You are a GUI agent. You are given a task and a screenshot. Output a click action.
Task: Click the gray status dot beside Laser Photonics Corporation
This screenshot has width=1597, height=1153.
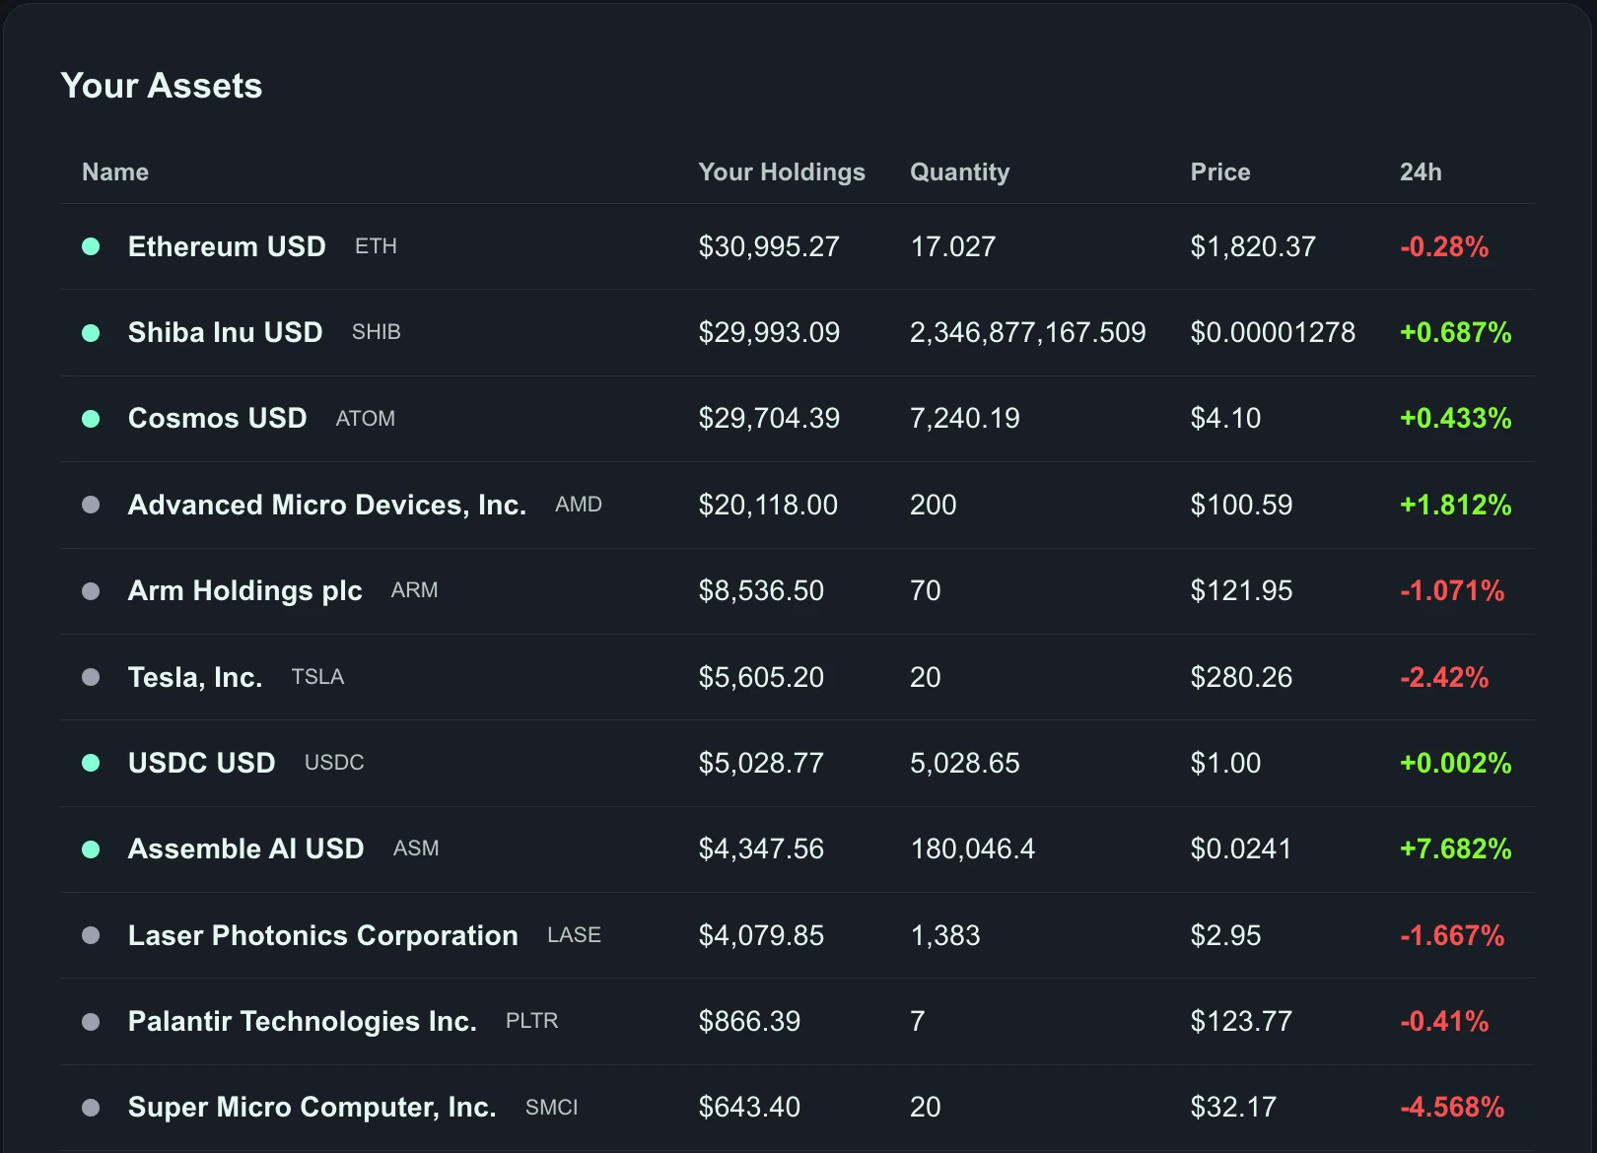point(91,935)
